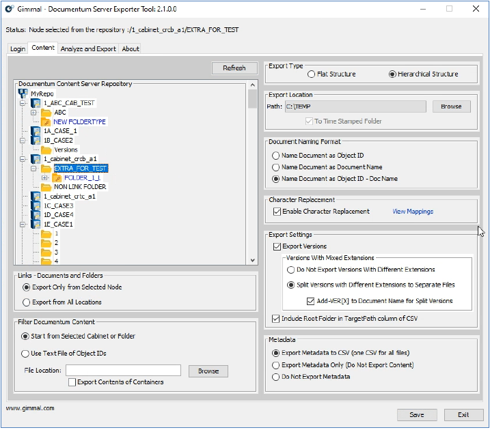Collapse the EXTRA_FOR_TEST folder node
Screen dimensions: 490x430
pyautogui.click(x=33, y=169)
